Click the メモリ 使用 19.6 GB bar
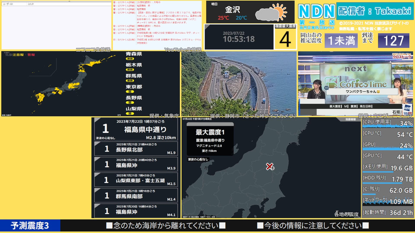This screenshot has height=233, width=415. coord(388,168)
